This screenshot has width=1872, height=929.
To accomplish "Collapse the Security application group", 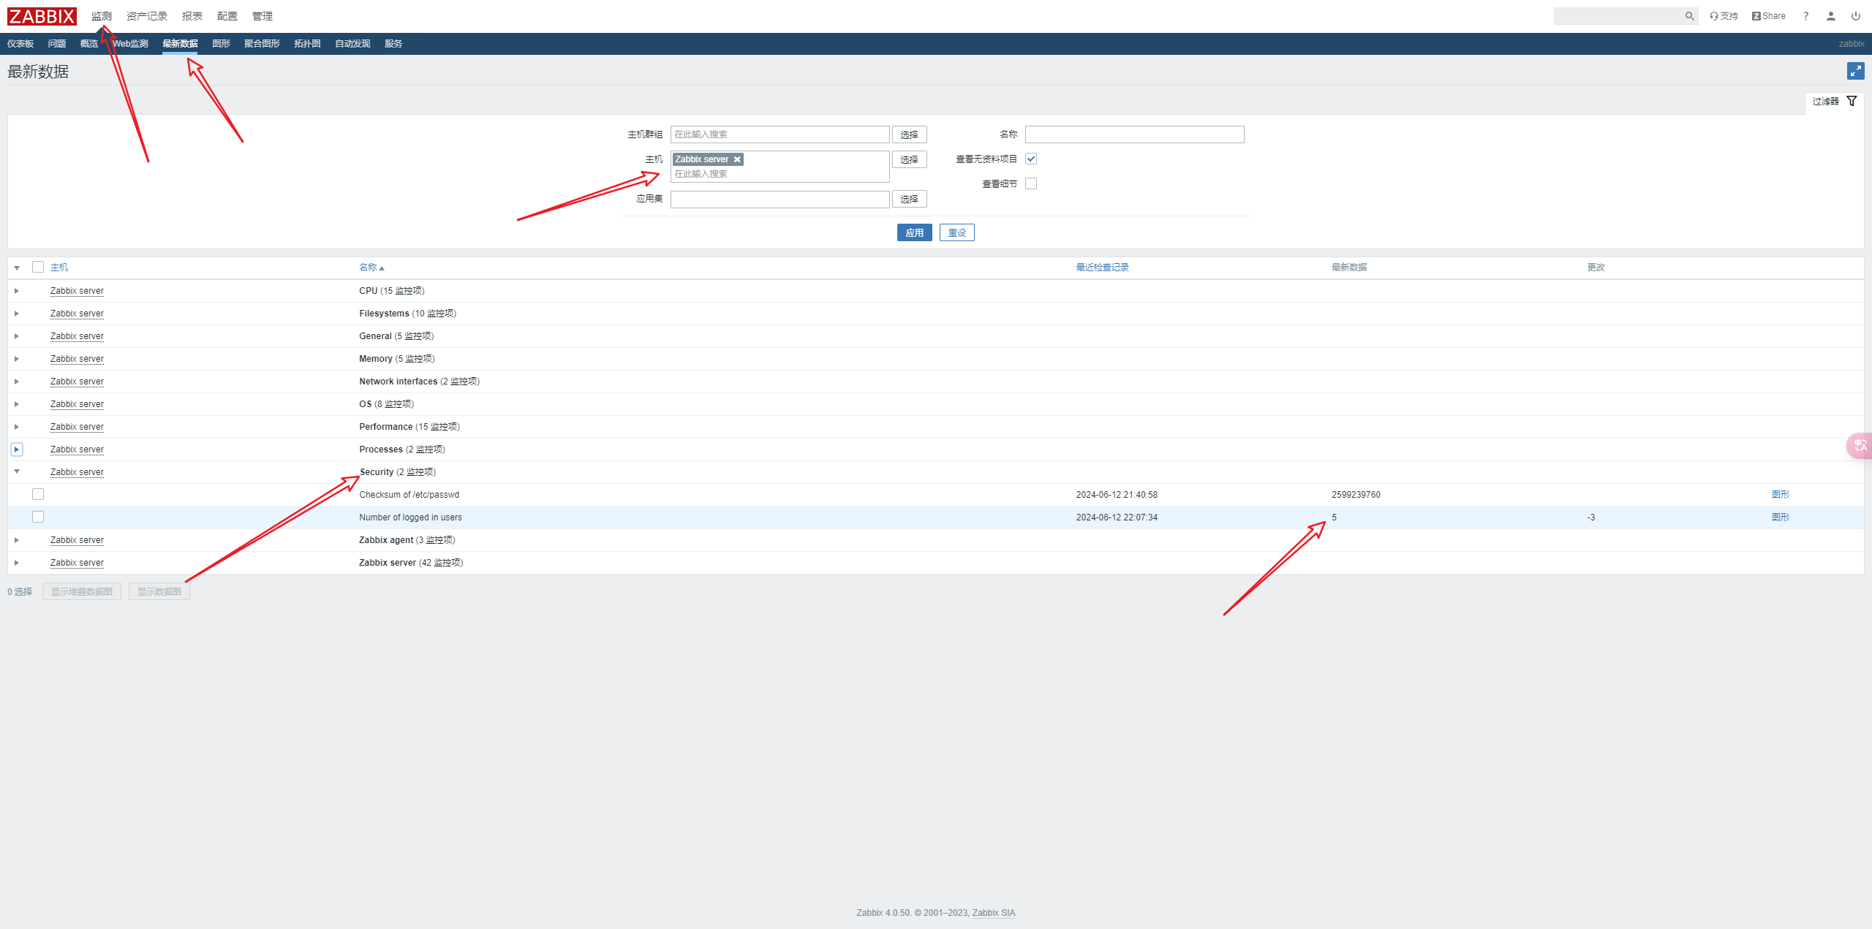I will (x=17, y=471).
